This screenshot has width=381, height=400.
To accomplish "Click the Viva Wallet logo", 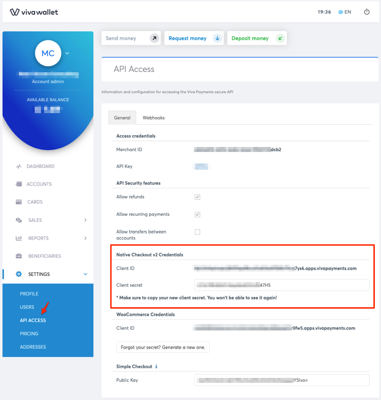I will [33, 12].
